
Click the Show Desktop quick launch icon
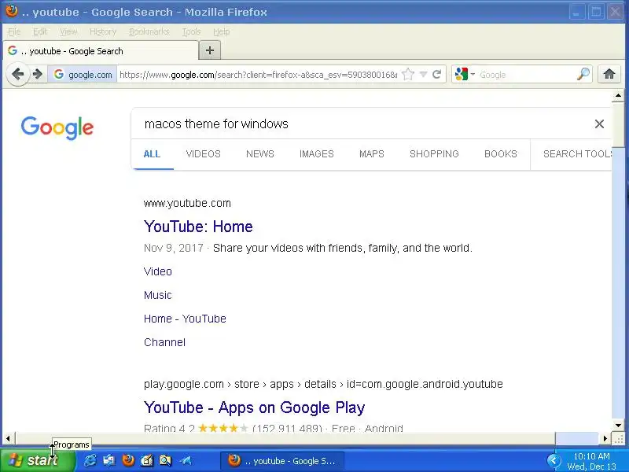pyautogui.click(x=109, y=460)
